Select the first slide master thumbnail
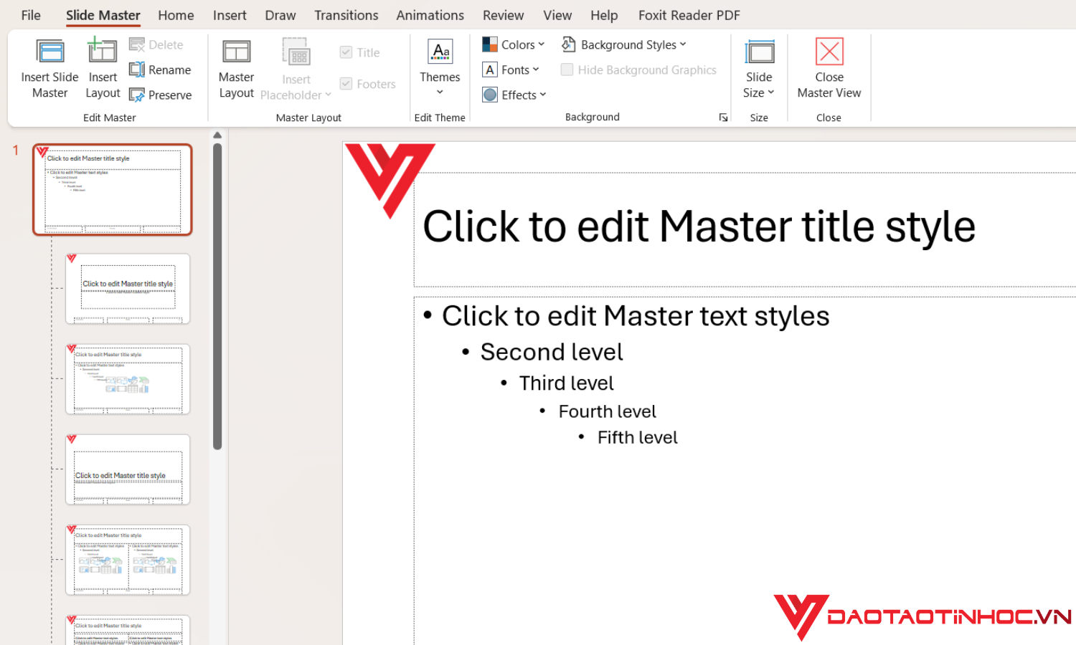The image size is (1076, 645). [x=112, y=189]
